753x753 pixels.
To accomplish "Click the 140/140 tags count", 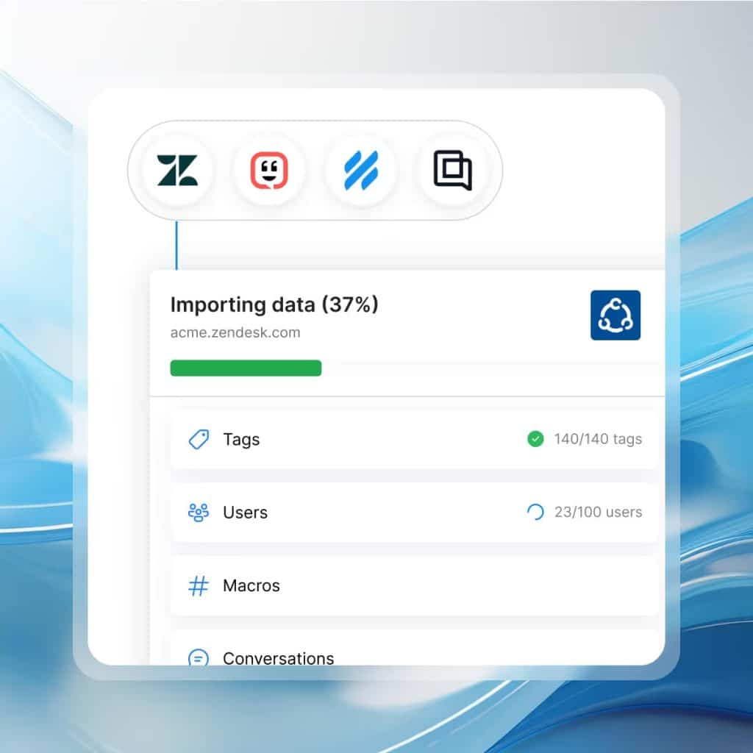I will (598, 439).
